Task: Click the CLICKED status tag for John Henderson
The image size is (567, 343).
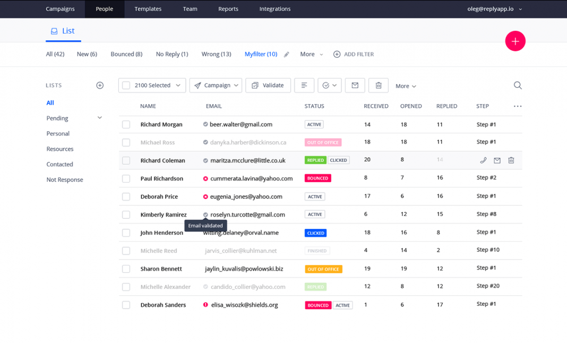Action: coord(316,233)
